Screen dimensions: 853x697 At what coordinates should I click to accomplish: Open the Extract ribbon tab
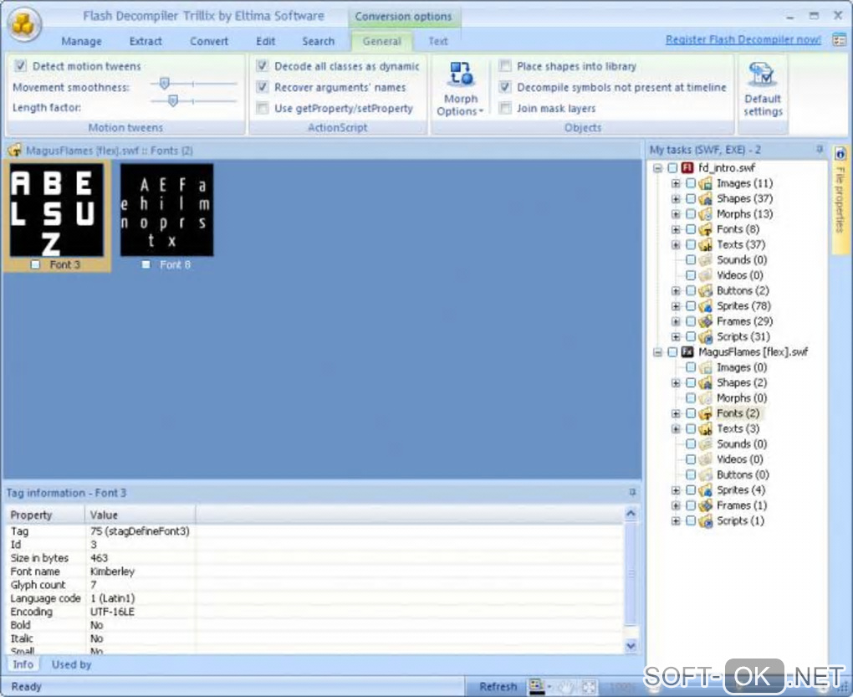click(x=146, y=41)
